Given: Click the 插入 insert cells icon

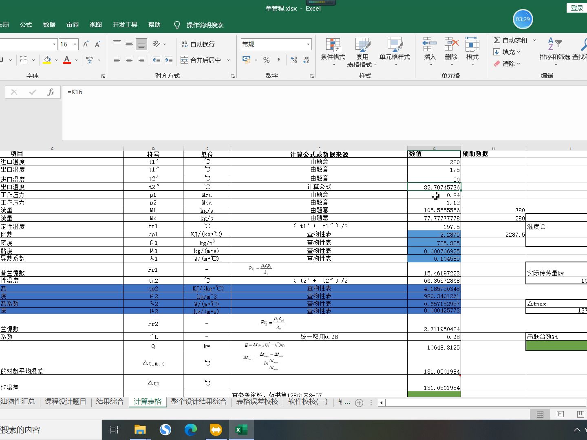Looking at the screenshot, I should (430, 44).
